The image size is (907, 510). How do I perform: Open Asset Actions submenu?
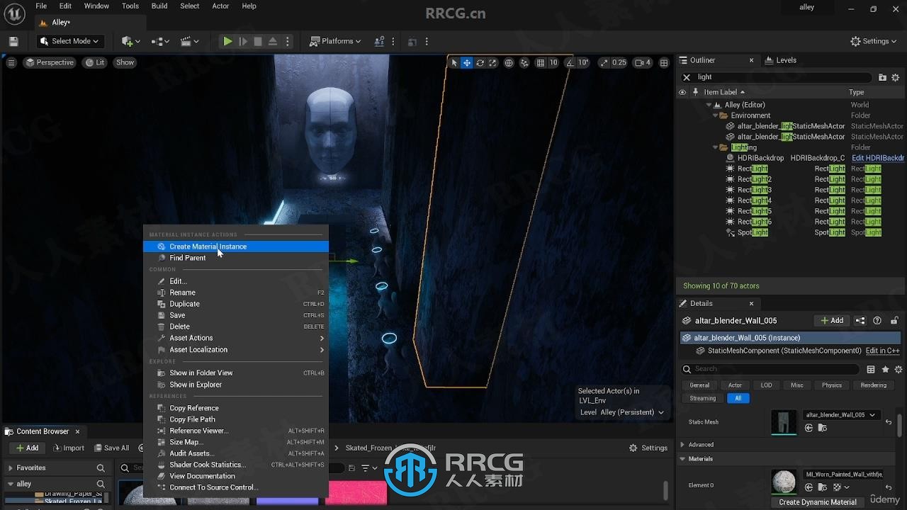[236, 338]
